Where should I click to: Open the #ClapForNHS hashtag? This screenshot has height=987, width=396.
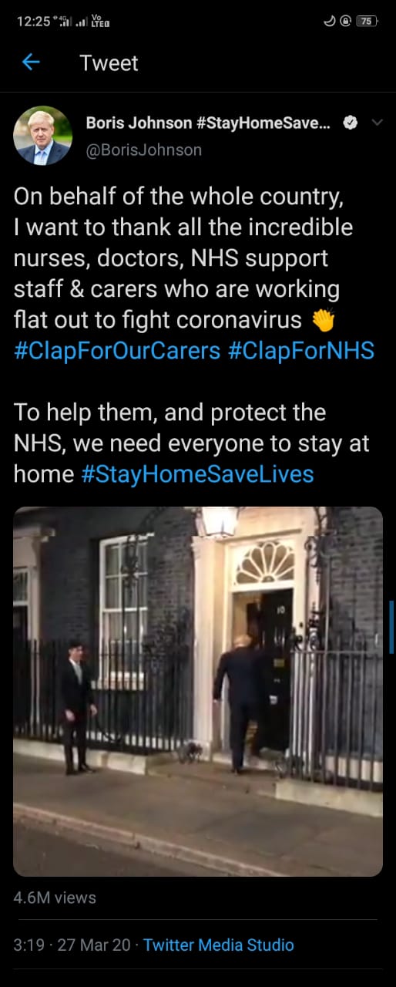click(301, 351)
